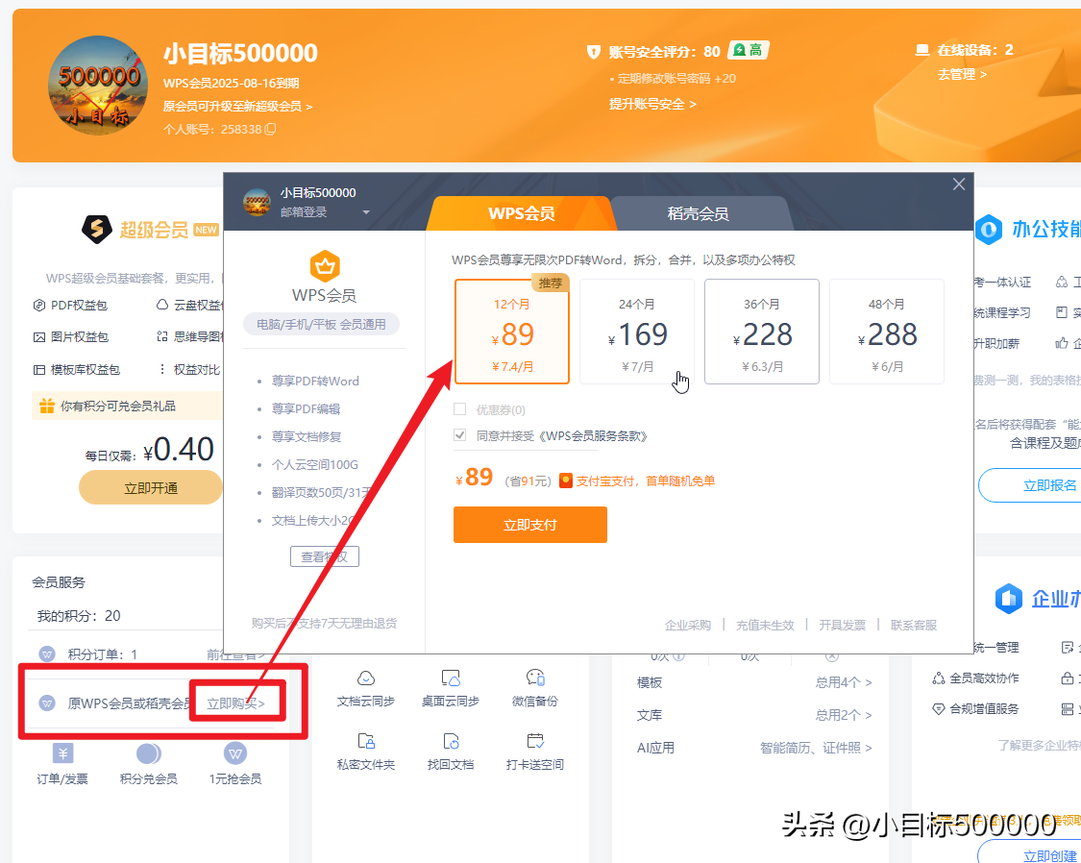
Task: Open 微信备份 icon
Action: point(535,678)
